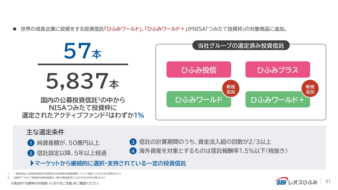Click the green ひふみワールド＋ button

(x=277, y=100)
